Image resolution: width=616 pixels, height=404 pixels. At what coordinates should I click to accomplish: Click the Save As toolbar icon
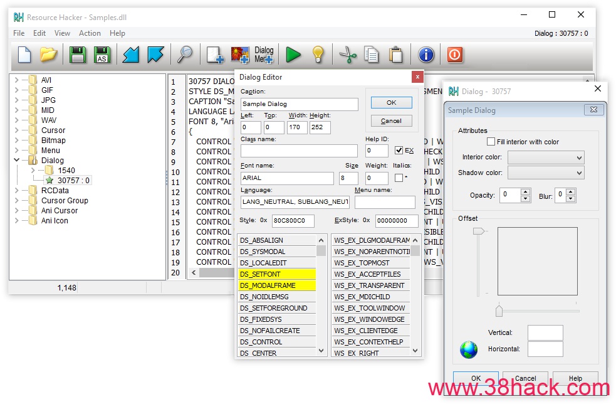(102, 55)
